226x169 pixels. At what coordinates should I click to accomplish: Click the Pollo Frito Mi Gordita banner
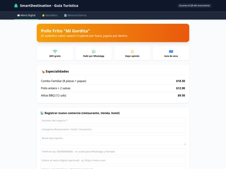pos(113,33)
